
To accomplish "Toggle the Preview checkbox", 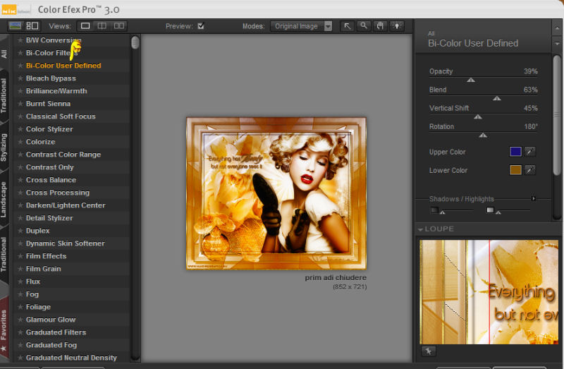I will point(201,26).
